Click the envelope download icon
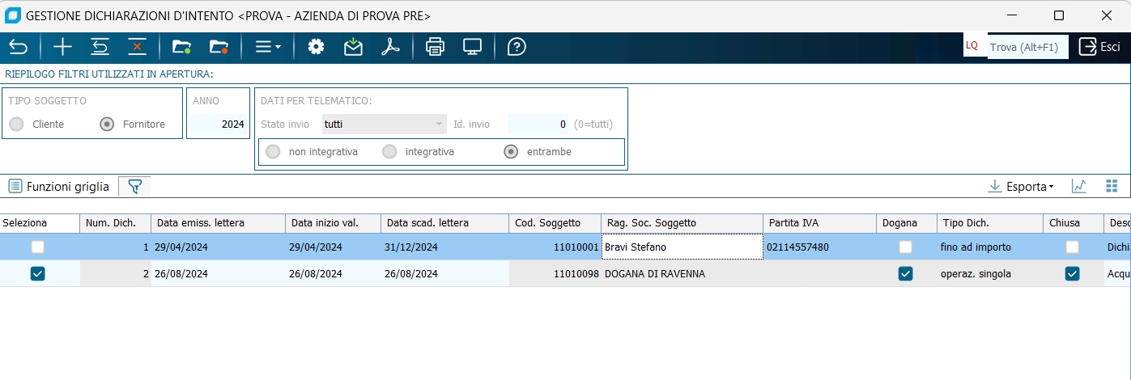The width and height of the screenshot is (1131, 380). point(353,47)
